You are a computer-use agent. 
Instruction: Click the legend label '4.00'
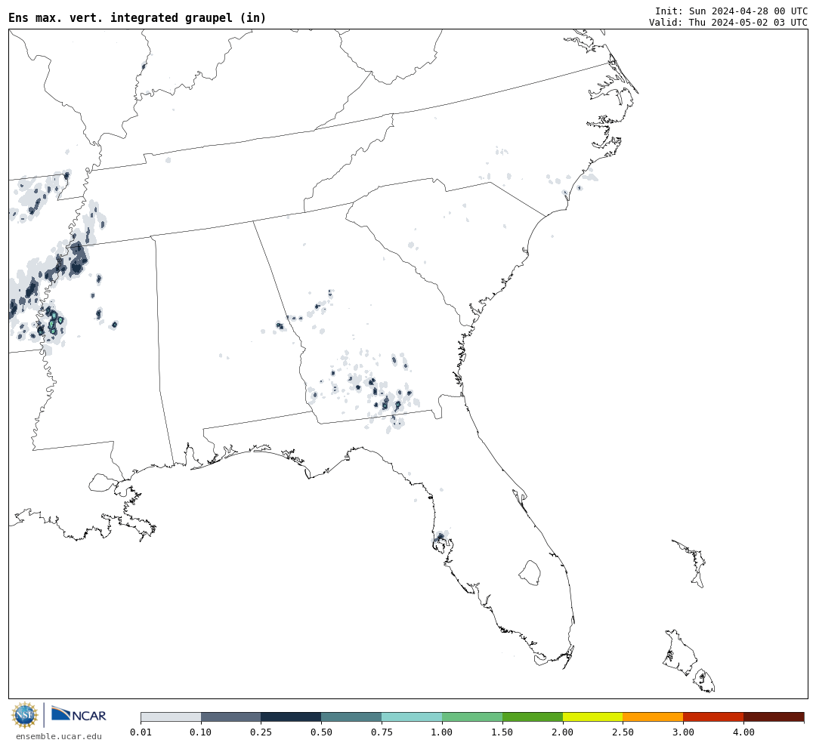click(x=743, y=732)
